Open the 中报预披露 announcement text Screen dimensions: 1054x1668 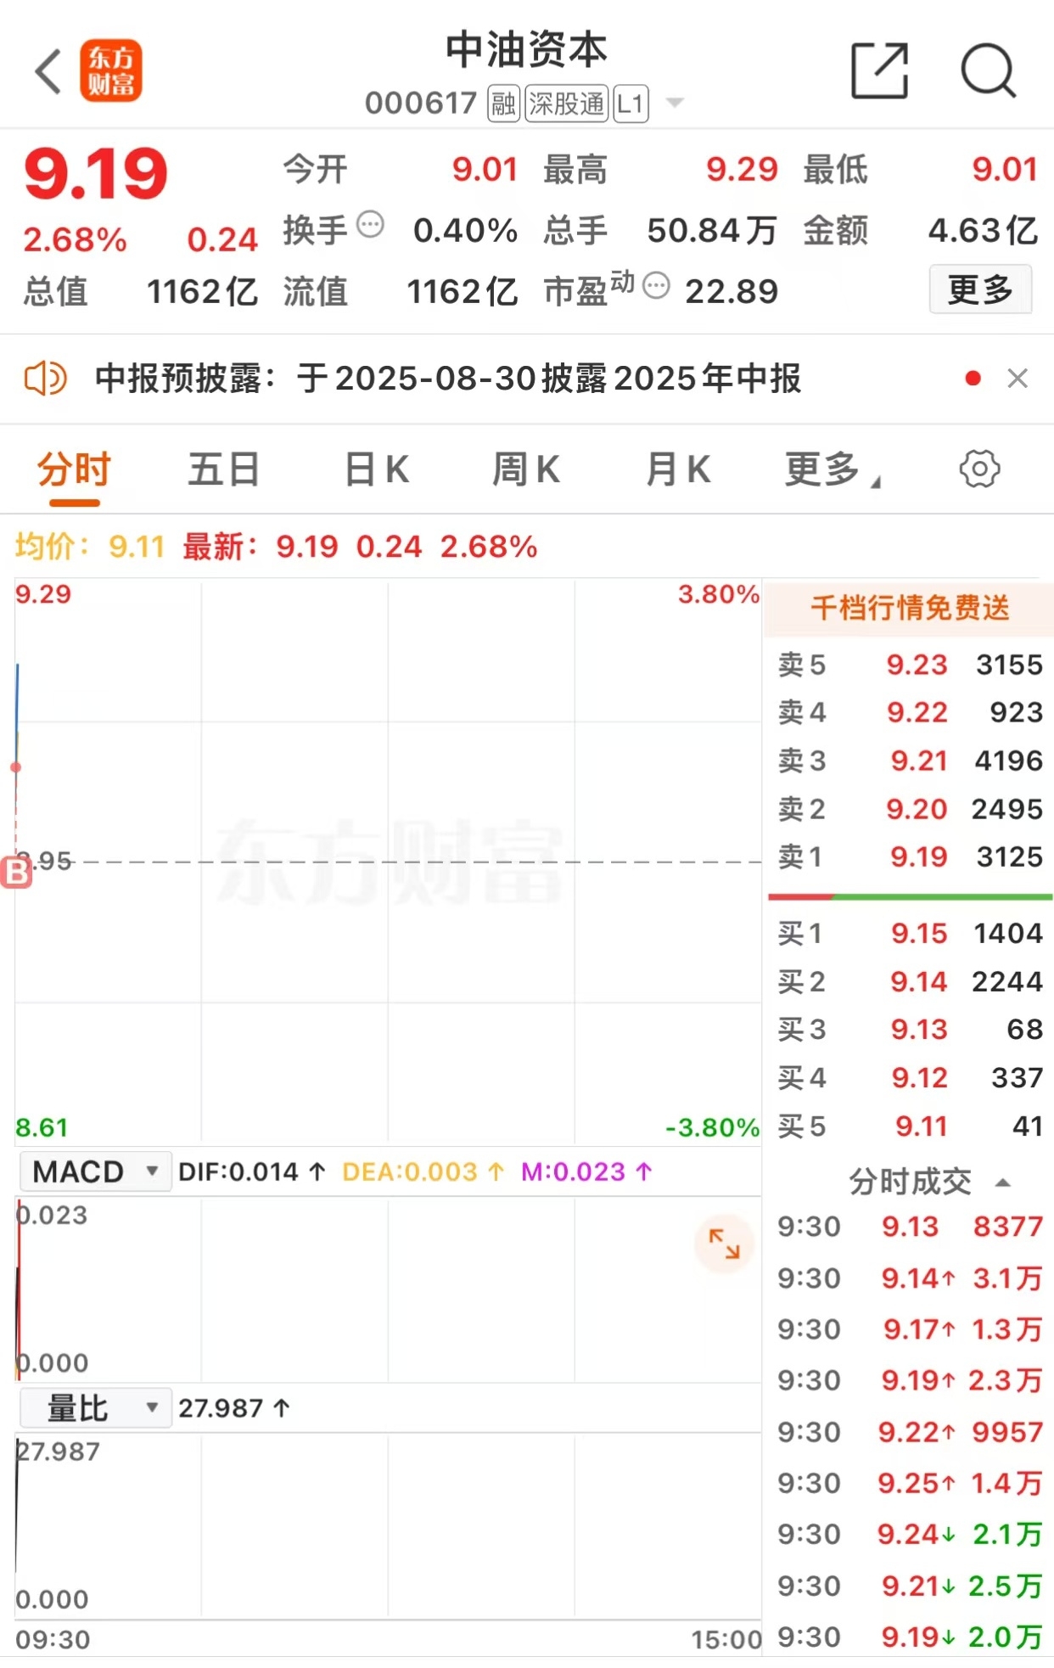(447, 379)
